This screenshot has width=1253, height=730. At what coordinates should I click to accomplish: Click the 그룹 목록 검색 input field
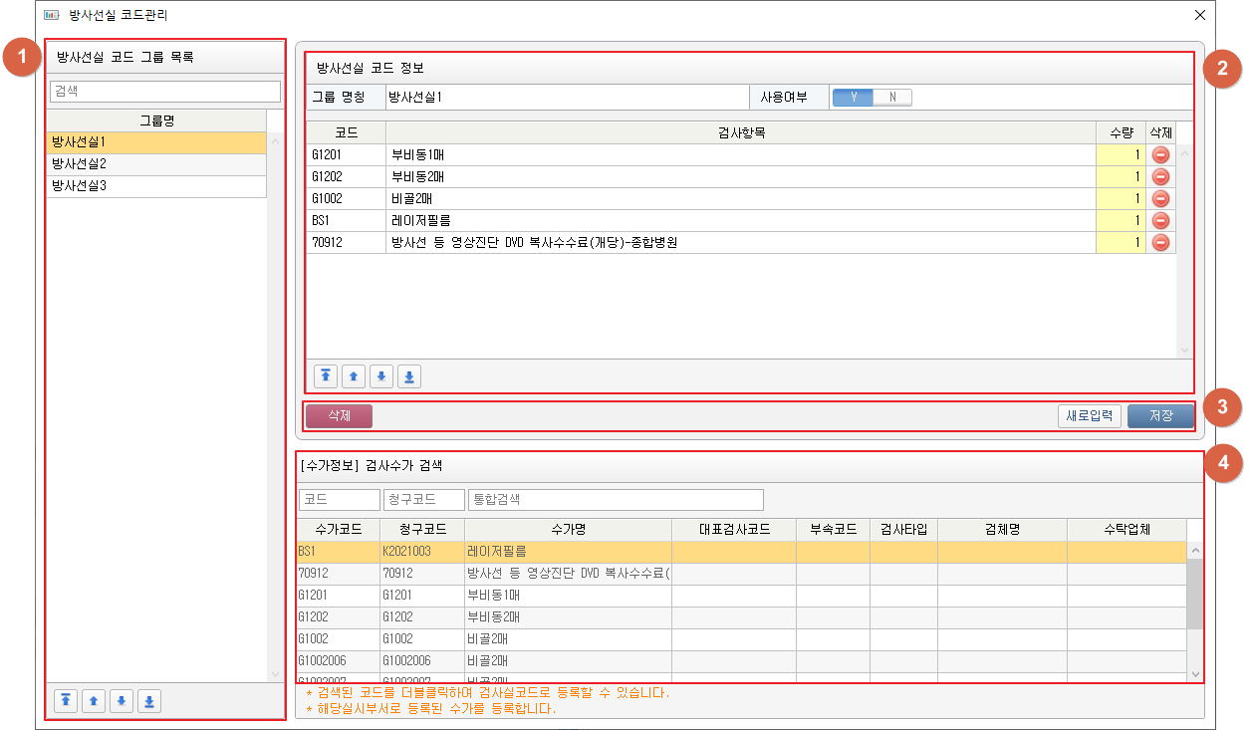coord(165,92)
